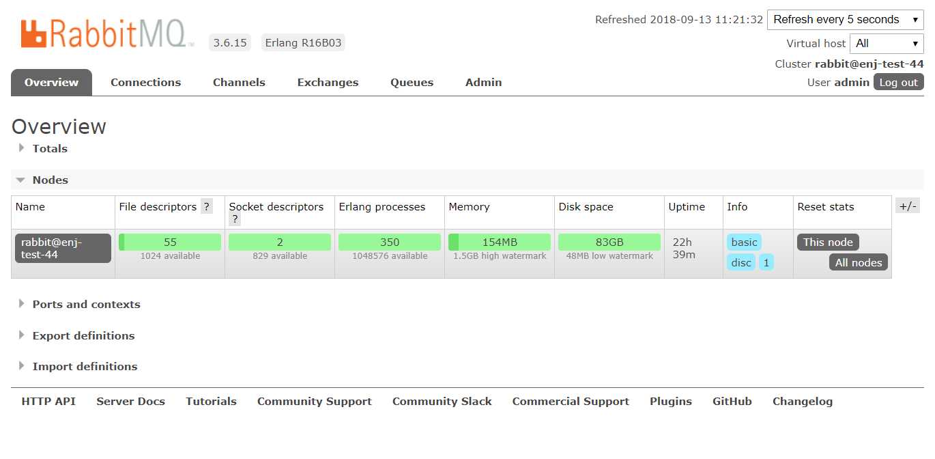Click the 1 tag beside disc
This screenshot has height=459, width=935.
pyautogui.click(x=766, y=262)
